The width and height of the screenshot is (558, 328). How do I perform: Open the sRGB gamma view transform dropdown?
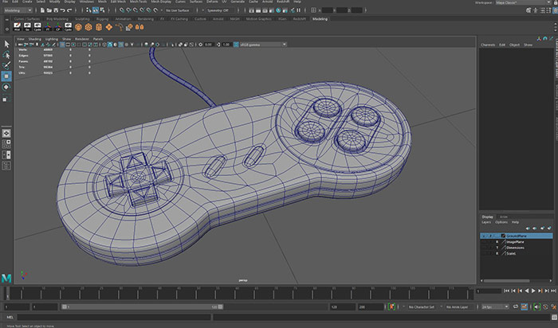click(263, 45)
